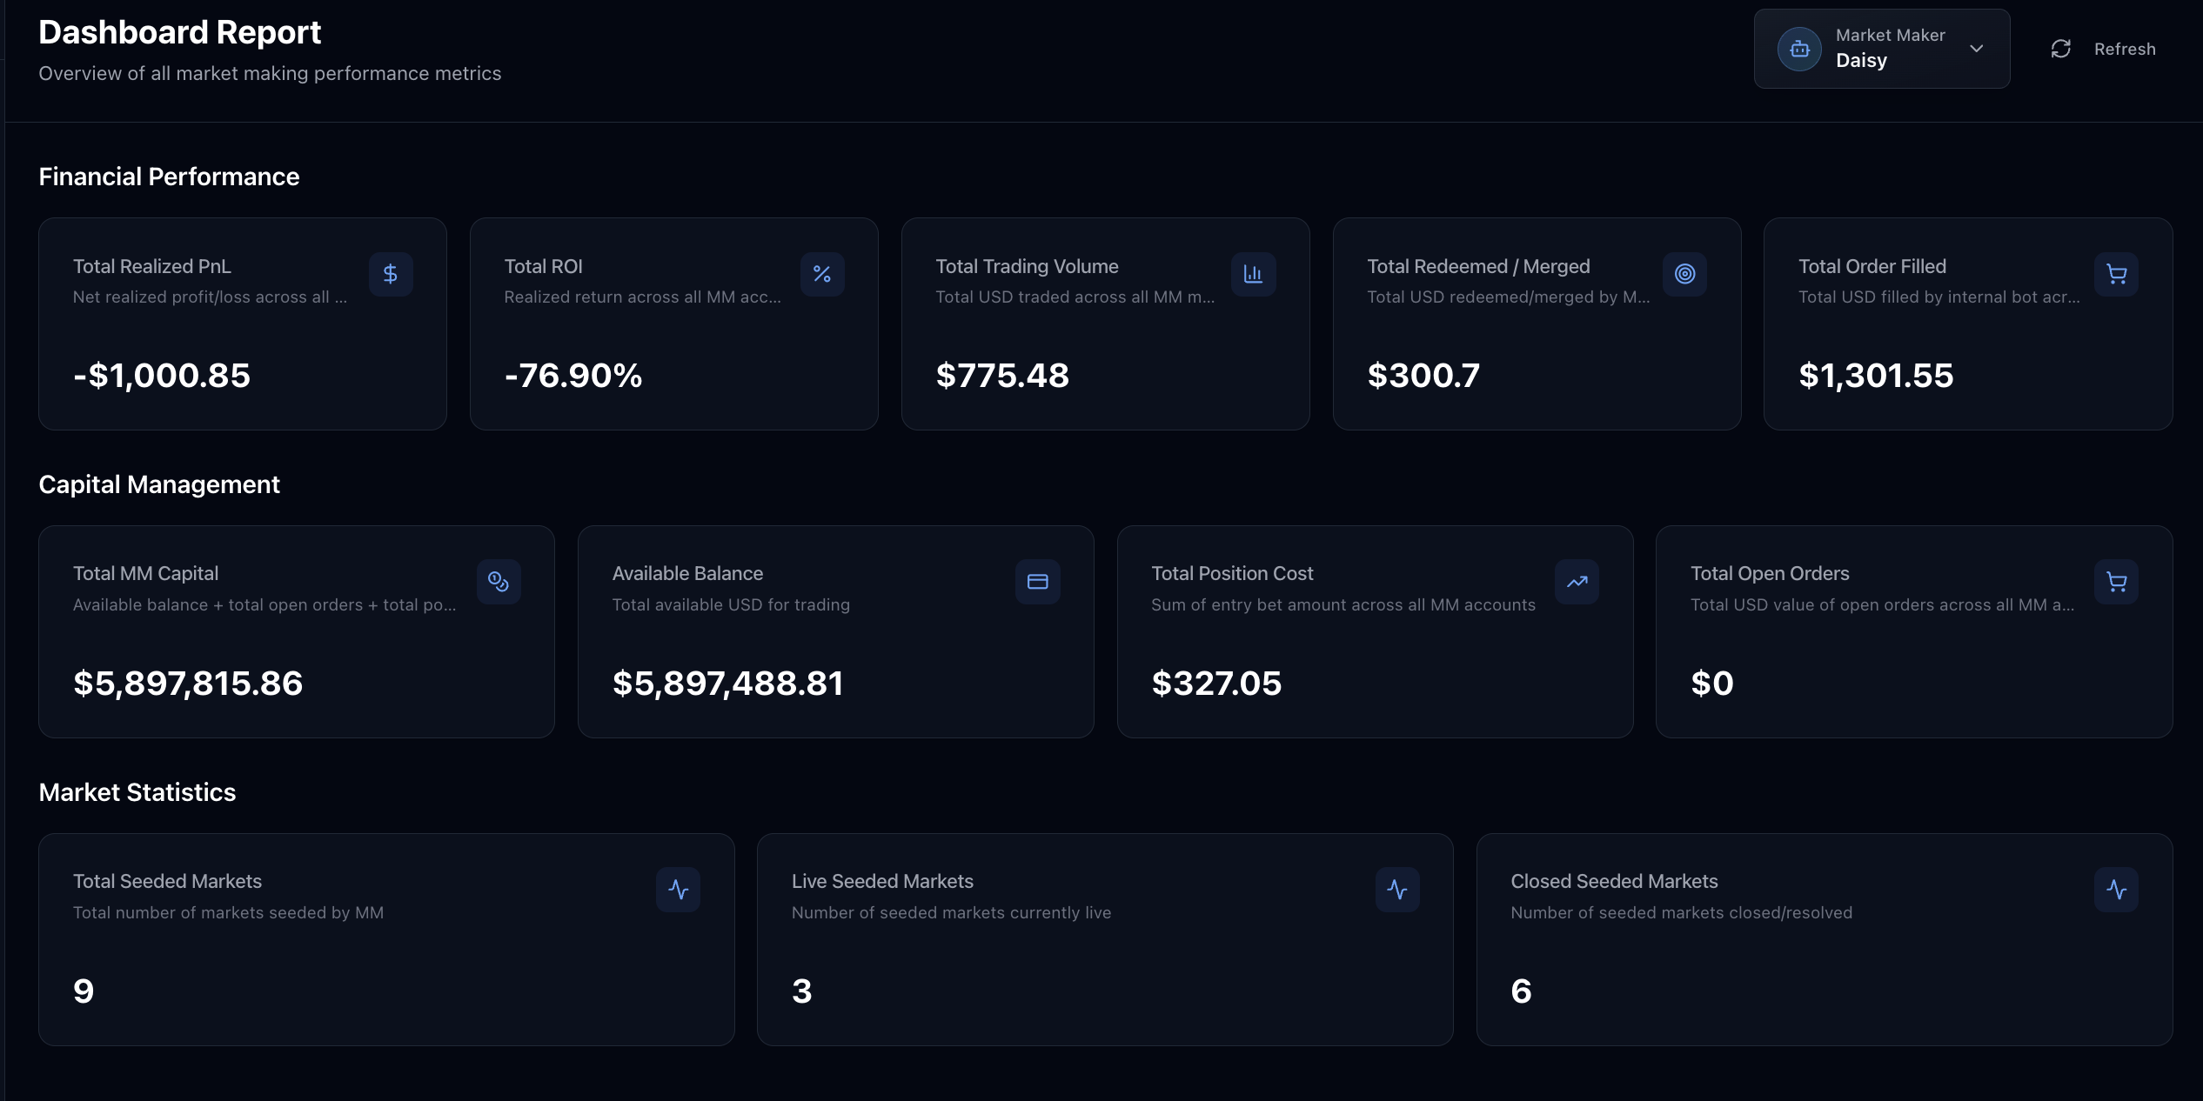Click the target icon on Total Redeemed / Merged

click(1684, 274)
